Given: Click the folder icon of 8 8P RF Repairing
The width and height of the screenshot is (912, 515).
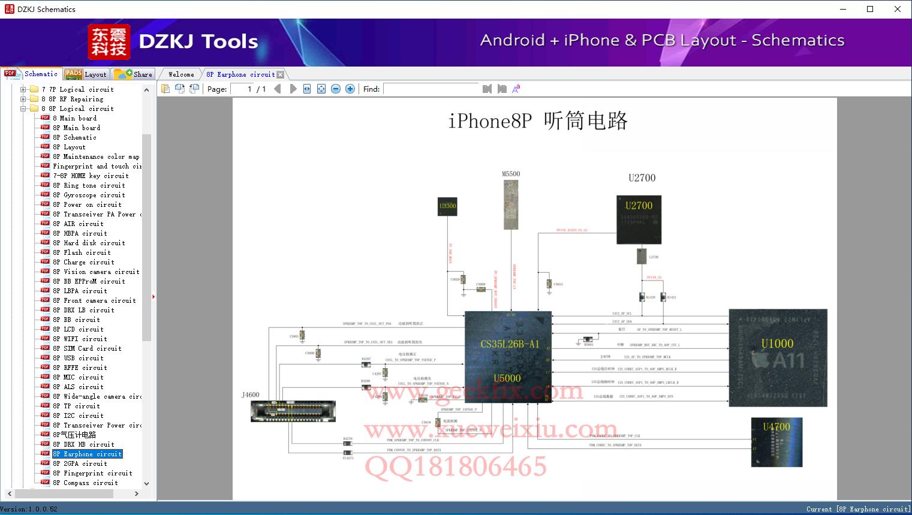Looking at the screenshot, I should tap(34, 99).
